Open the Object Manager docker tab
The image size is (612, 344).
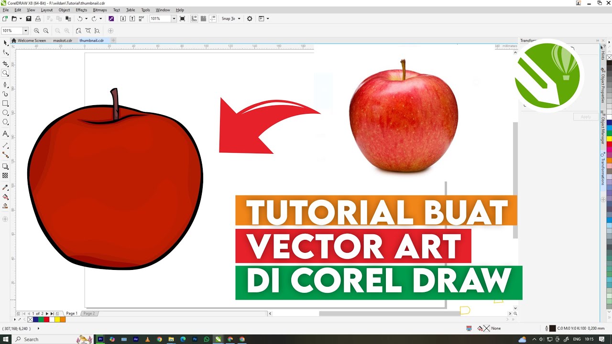point(603,127)
